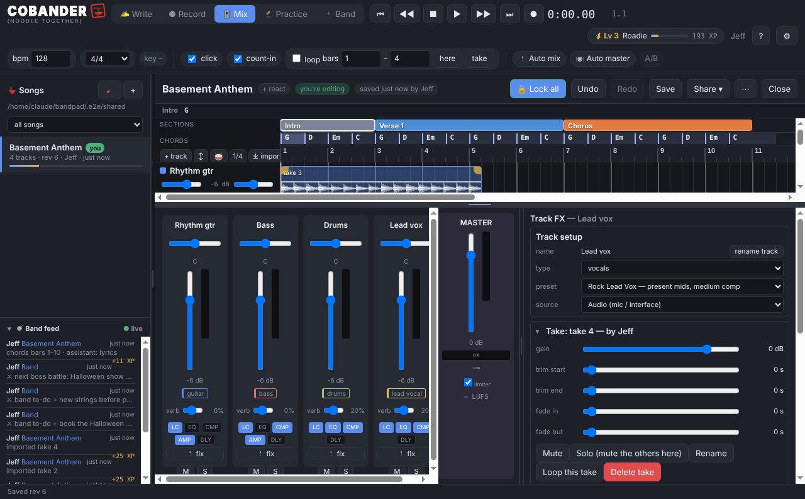Open the 4/4 time signature dropdown

point(108,59)
